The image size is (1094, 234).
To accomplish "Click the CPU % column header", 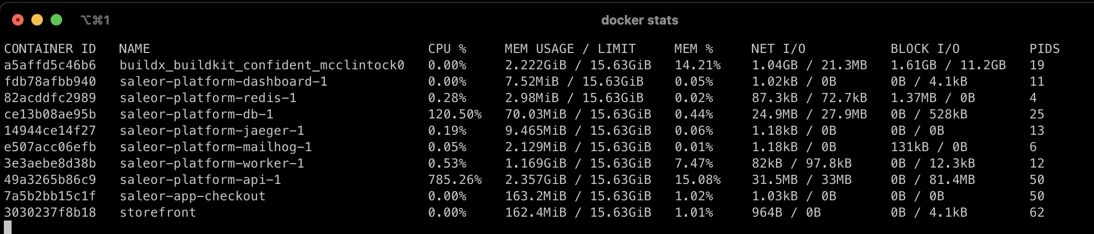I will pyautogui.click(x=447, y=49).
